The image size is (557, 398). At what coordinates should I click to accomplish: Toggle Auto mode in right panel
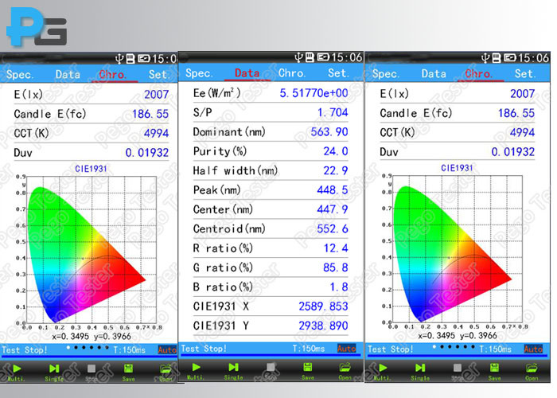[533, 349]
